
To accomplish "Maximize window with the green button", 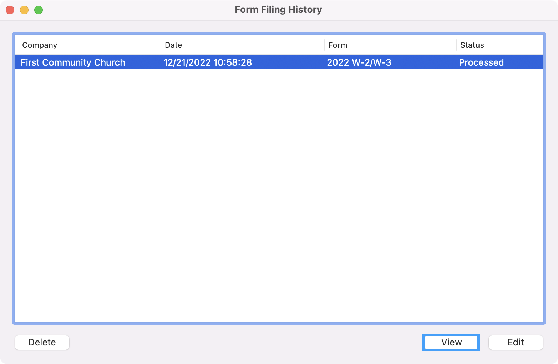I will tap(39, 10).
